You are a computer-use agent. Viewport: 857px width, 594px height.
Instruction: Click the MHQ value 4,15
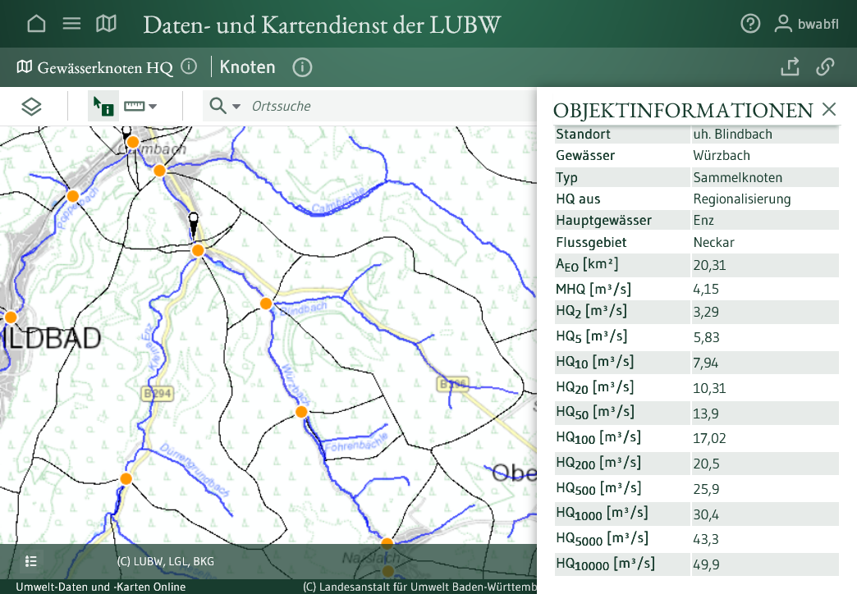(706, 289)
